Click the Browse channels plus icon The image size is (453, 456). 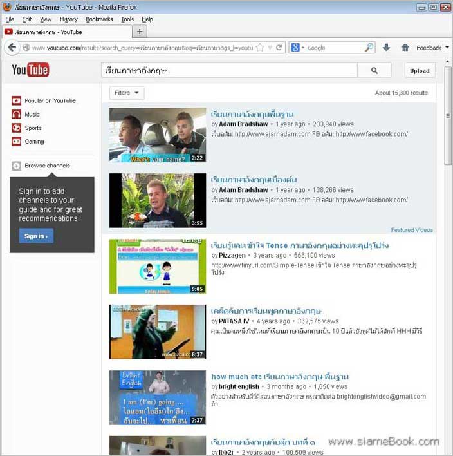tap(16, 166)
